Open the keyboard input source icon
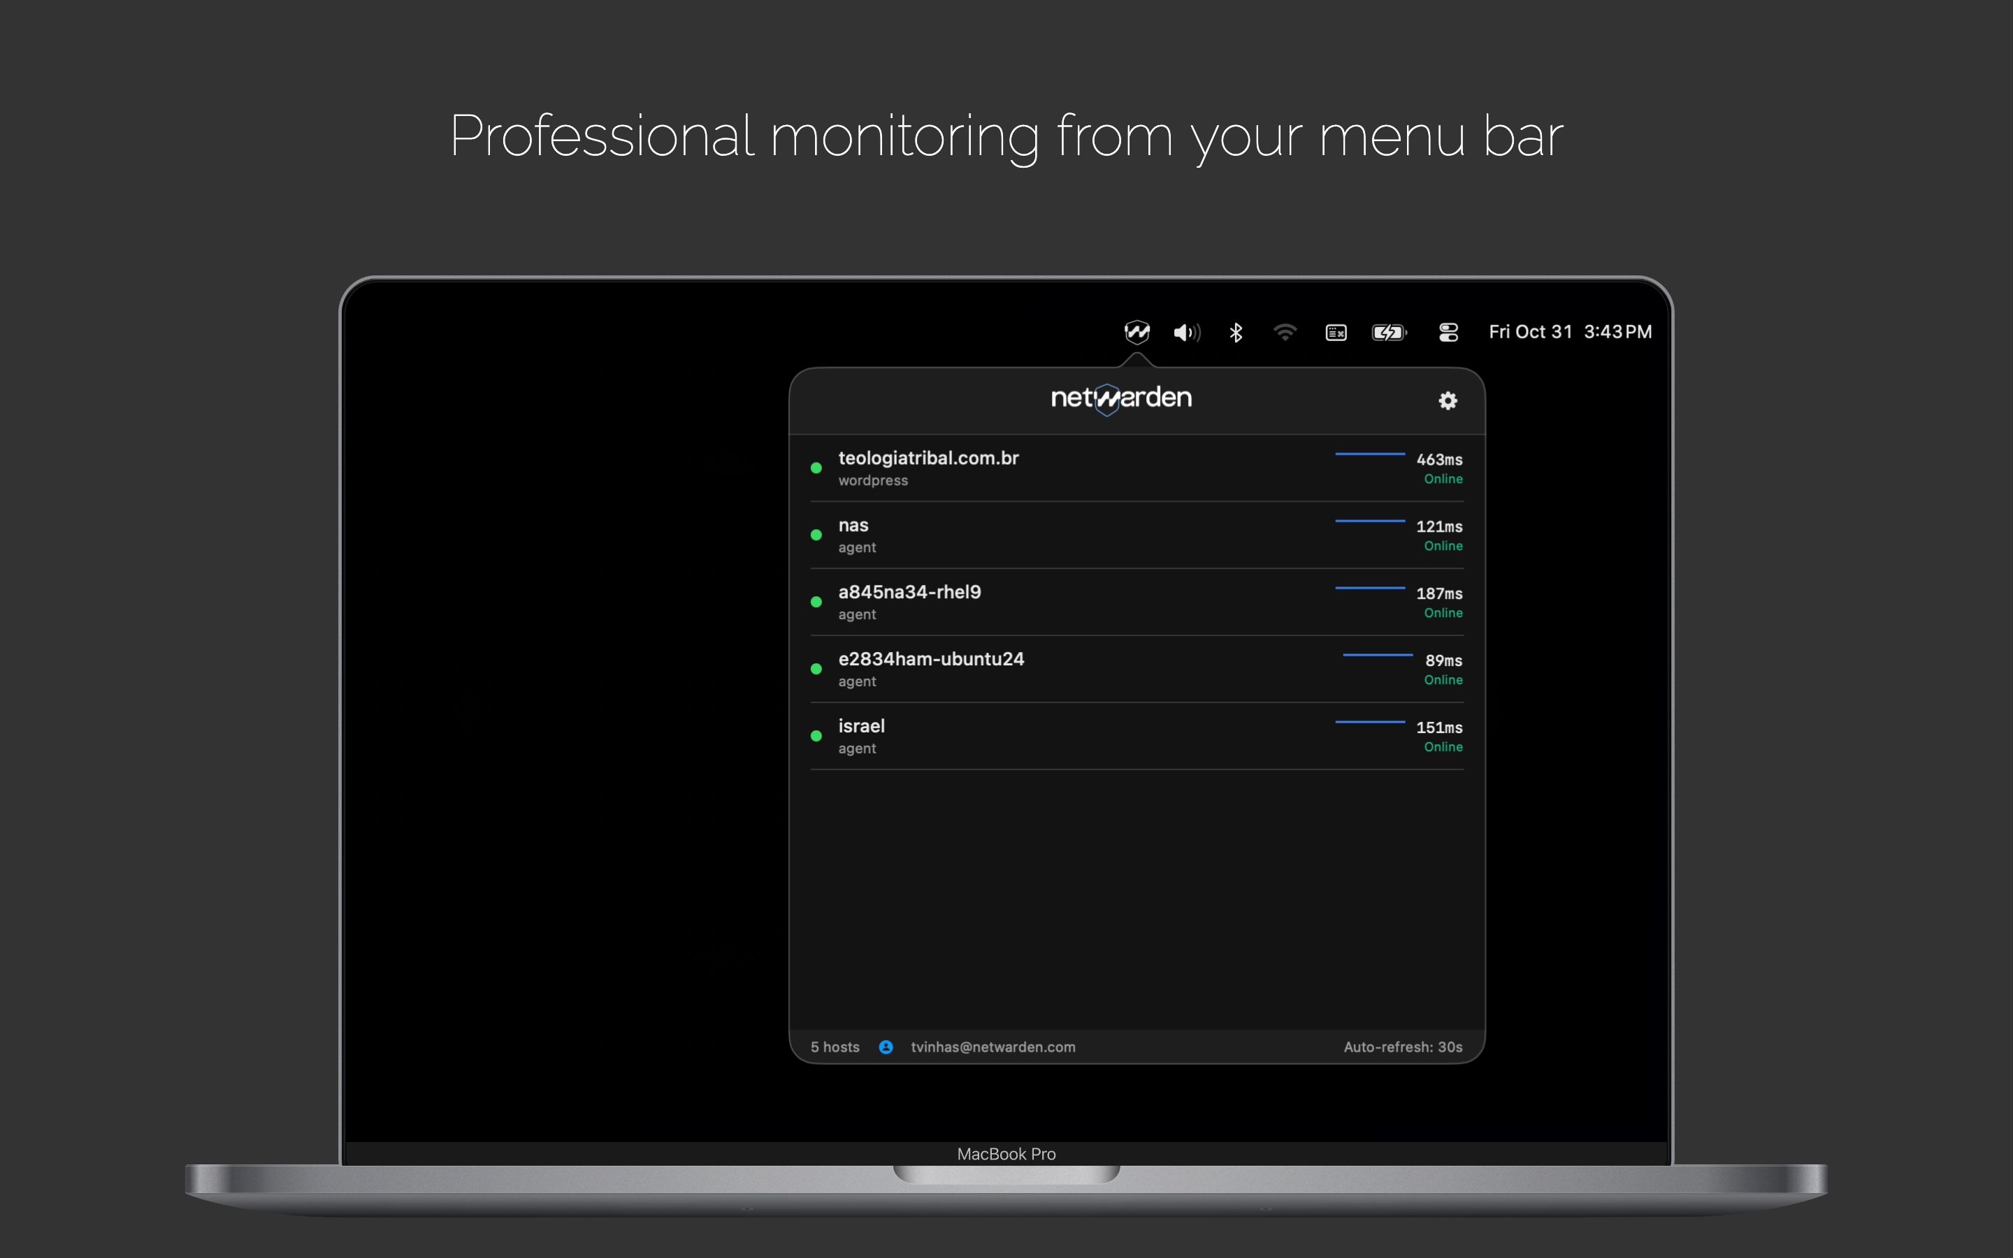The height and width of the screenshot is (1258, 2013). coord(1336,333)
